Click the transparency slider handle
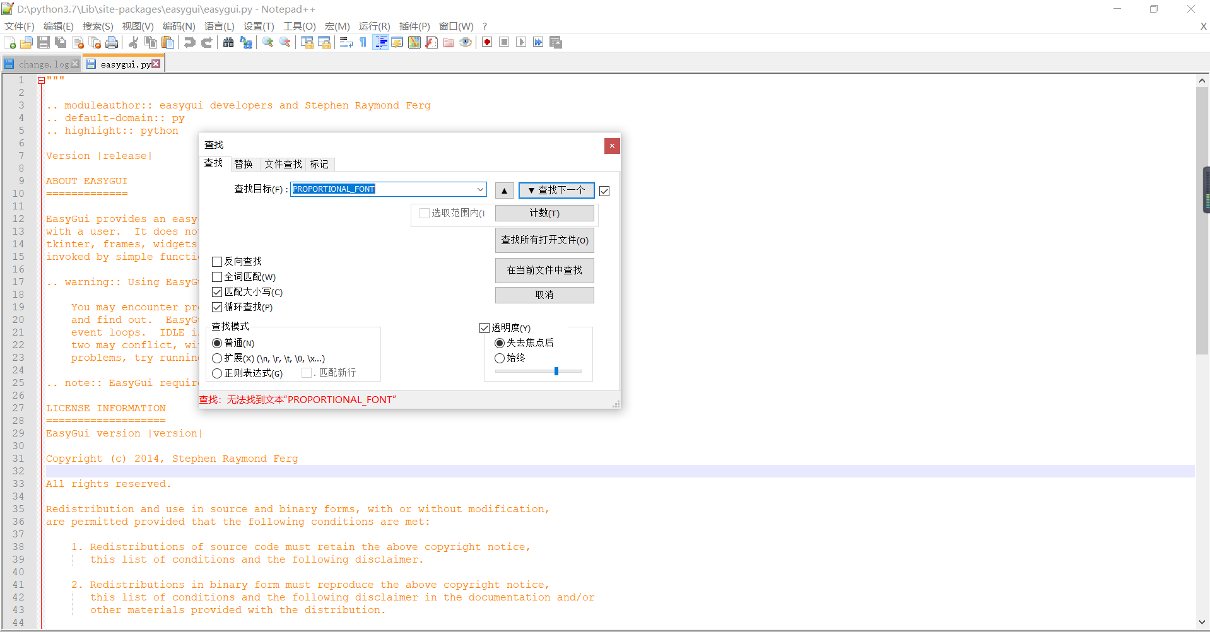 pyautogui.click(x=556, y=372)
